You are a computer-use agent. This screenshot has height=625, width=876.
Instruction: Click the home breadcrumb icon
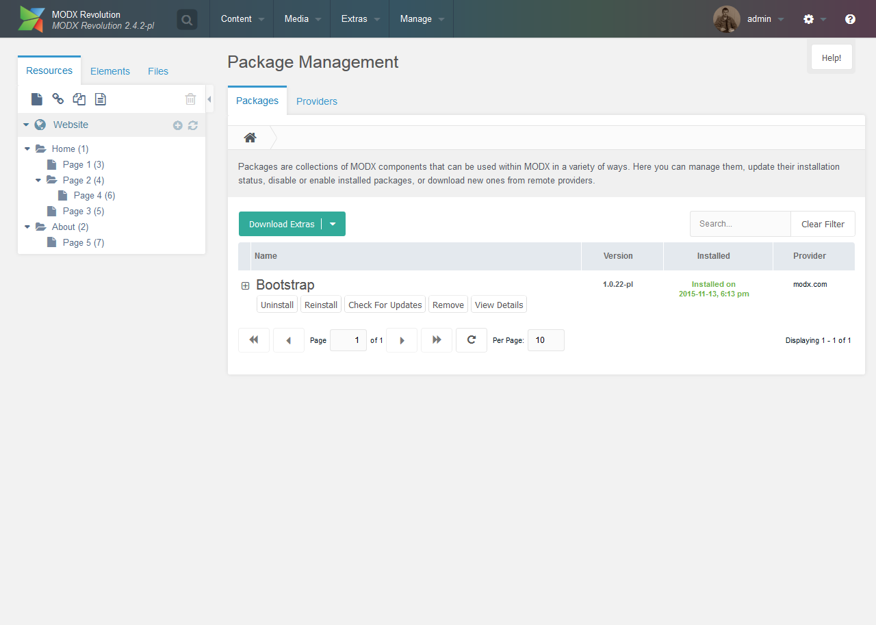click(250, 138)
